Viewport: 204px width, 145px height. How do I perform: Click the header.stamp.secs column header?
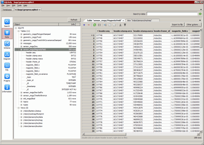pyautogui.click(x=123, y=31)
